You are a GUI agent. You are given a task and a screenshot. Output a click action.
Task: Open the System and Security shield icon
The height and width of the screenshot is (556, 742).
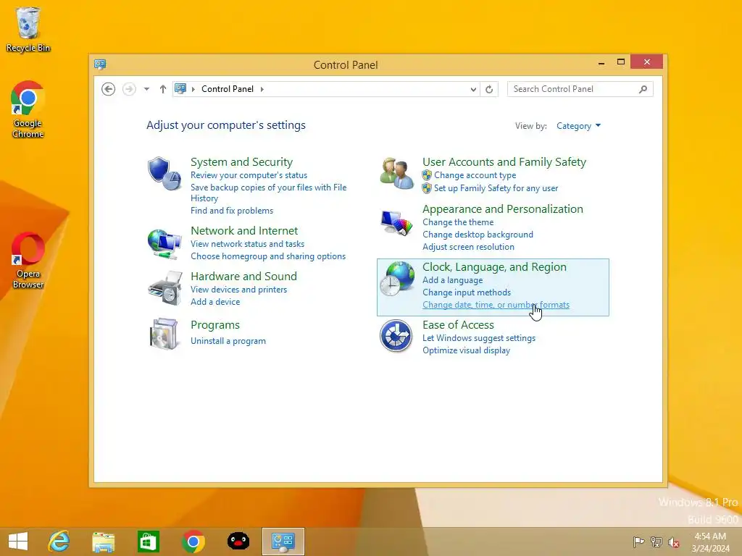164,174
